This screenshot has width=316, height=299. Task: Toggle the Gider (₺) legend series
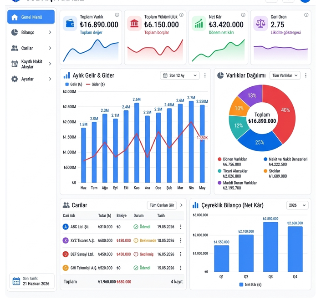pyautogui.click(x=95, y=84)
